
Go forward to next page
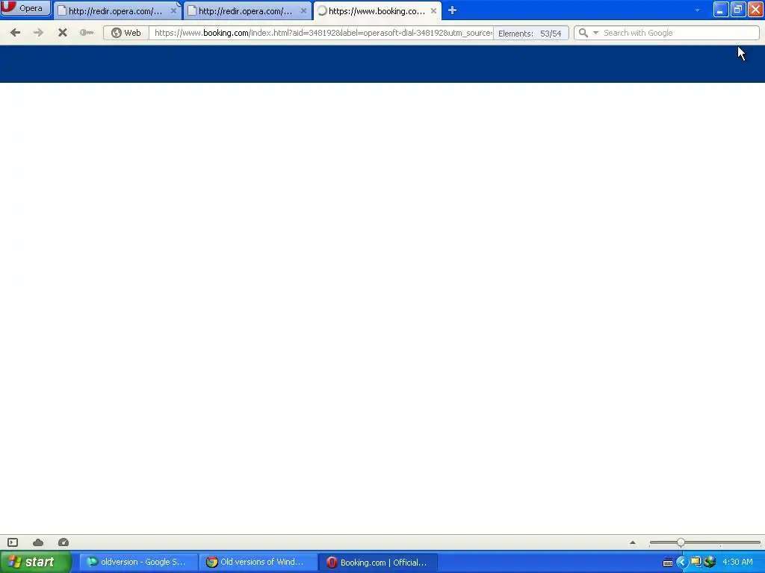39,33
